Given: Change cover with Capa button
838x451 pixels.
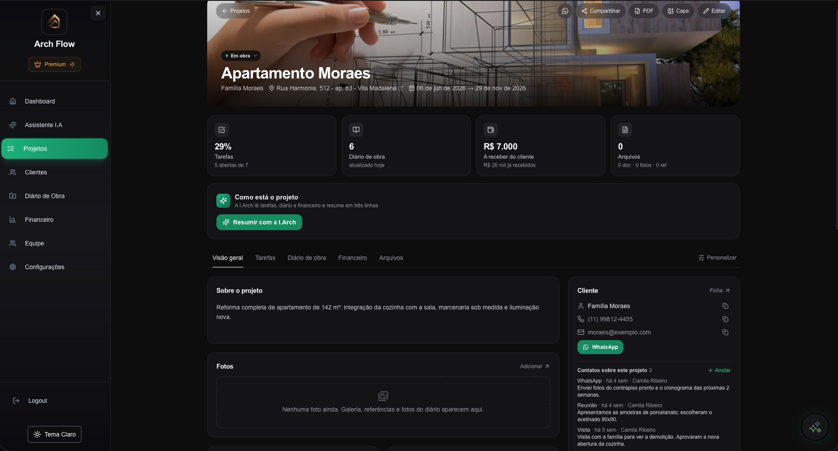Looking at the screenshot, I should (x=678, y=11).
